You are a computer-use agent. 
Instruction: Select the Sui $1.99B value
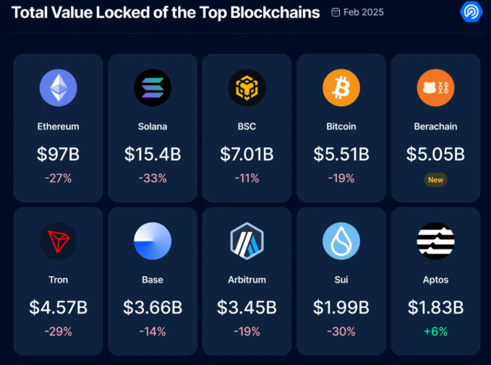(x=341, y=307)
